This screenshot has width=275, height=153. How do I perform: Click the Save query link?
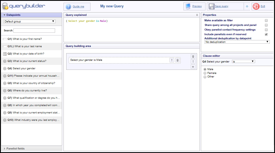tap(222, 6)
